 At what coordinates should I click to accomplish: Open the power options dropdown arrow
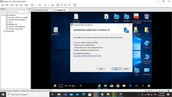[x=35, y=5]
